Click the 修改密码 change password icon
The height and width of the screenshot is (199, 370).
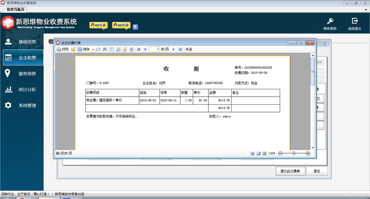(330, 24)
